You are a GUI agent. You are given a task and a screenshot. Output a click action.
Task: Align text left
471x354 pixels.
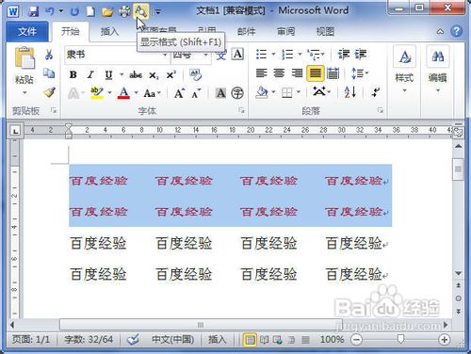coord(261,73)
